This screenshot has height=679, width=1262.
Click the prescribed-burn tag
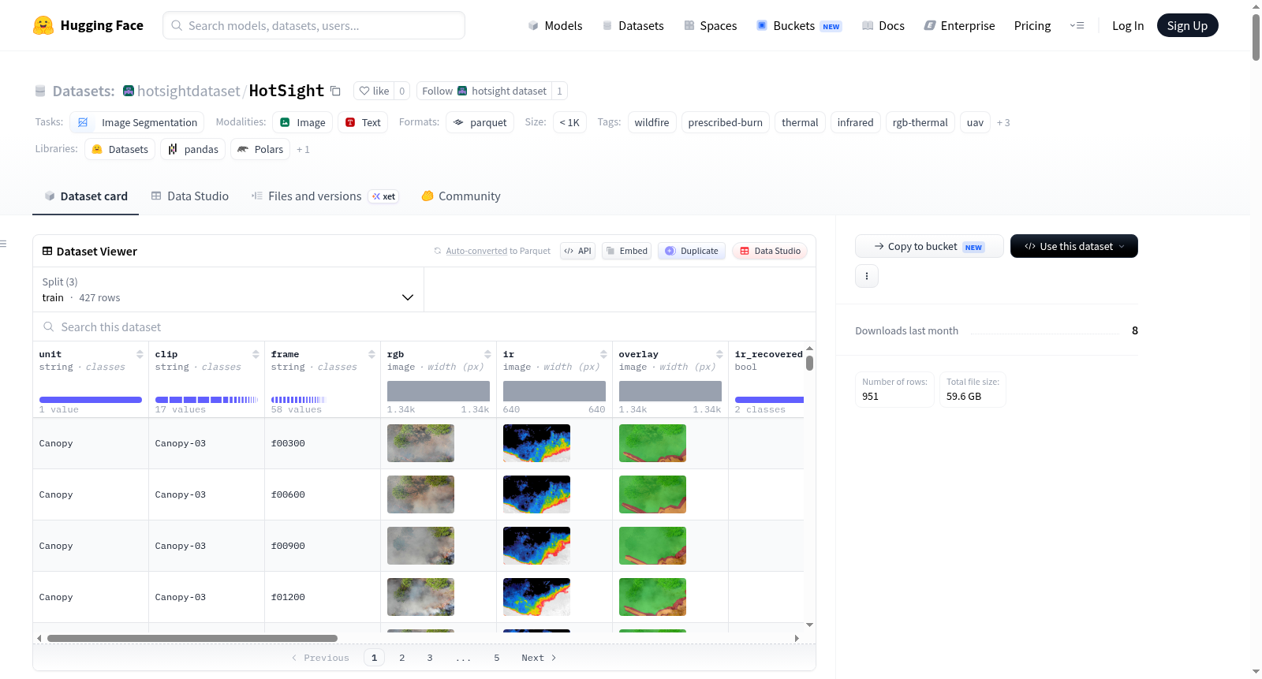point(725,122)
